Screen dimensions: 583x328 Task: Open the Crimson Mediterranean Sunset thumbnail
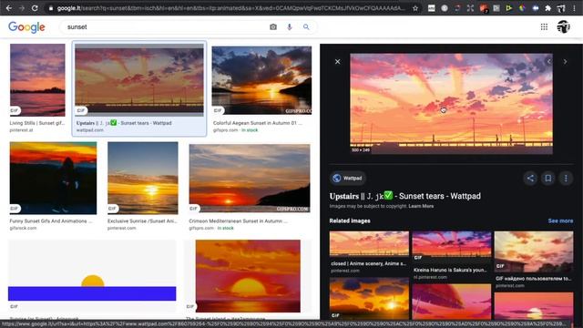tap(250, 179)
